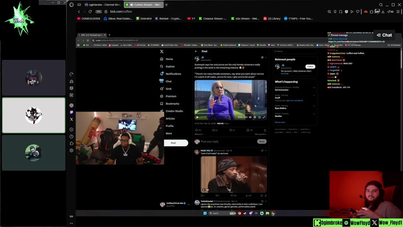This screenshot has height=227, width=403.
Task: Click the Windows Start button in stream taskbar
Action: [x=205, y=213]
